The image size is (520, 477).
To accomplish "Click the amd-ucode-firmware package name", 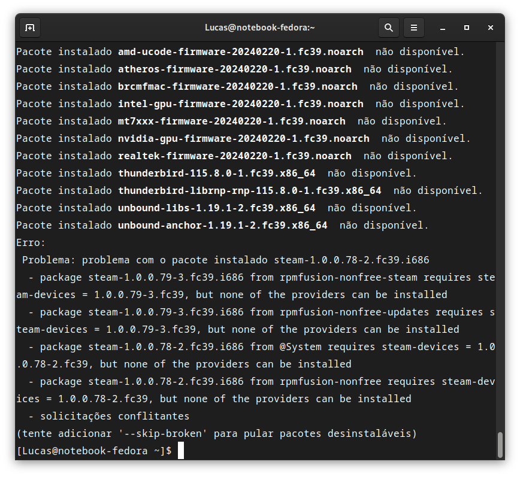I will point(241,52).
